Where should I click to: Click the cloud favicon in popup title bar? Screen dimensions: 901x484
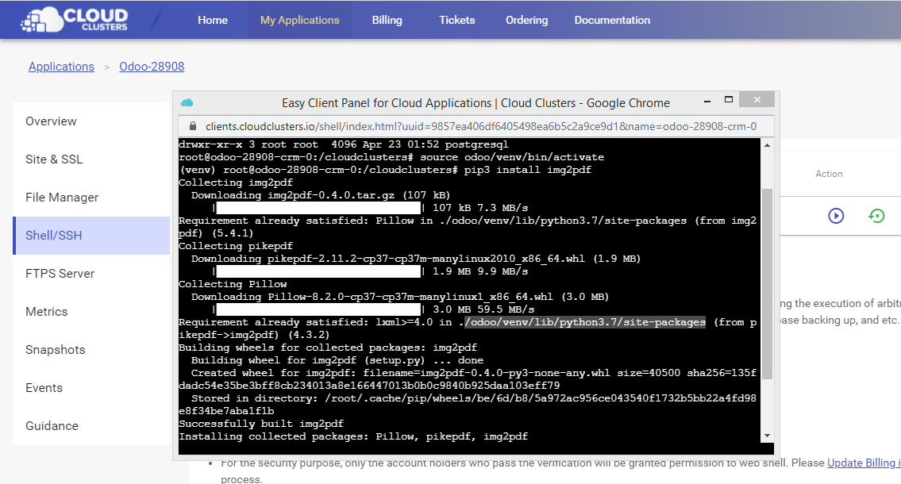pyautogui.click(x=187, y=102)
